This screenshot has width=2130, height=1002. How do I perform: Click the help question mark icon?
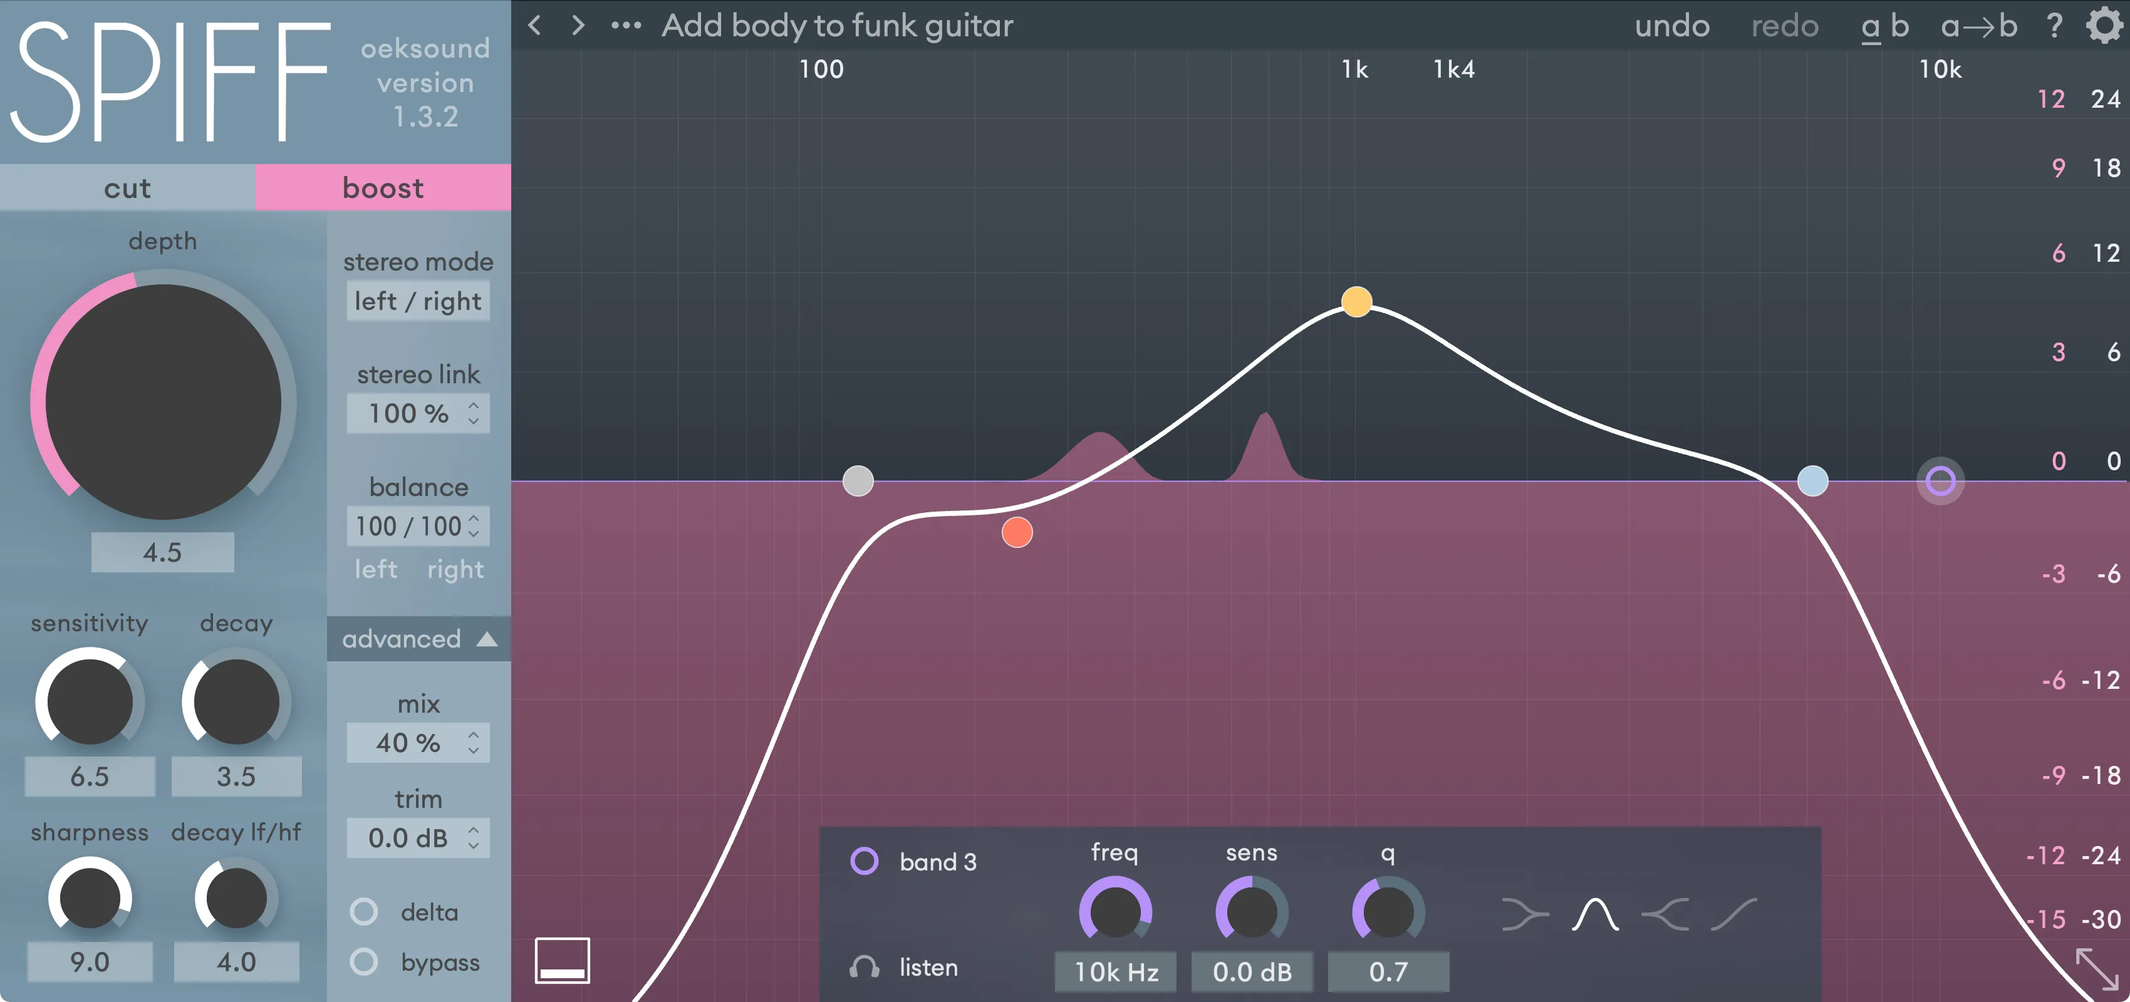click(x=2054, y=26)
